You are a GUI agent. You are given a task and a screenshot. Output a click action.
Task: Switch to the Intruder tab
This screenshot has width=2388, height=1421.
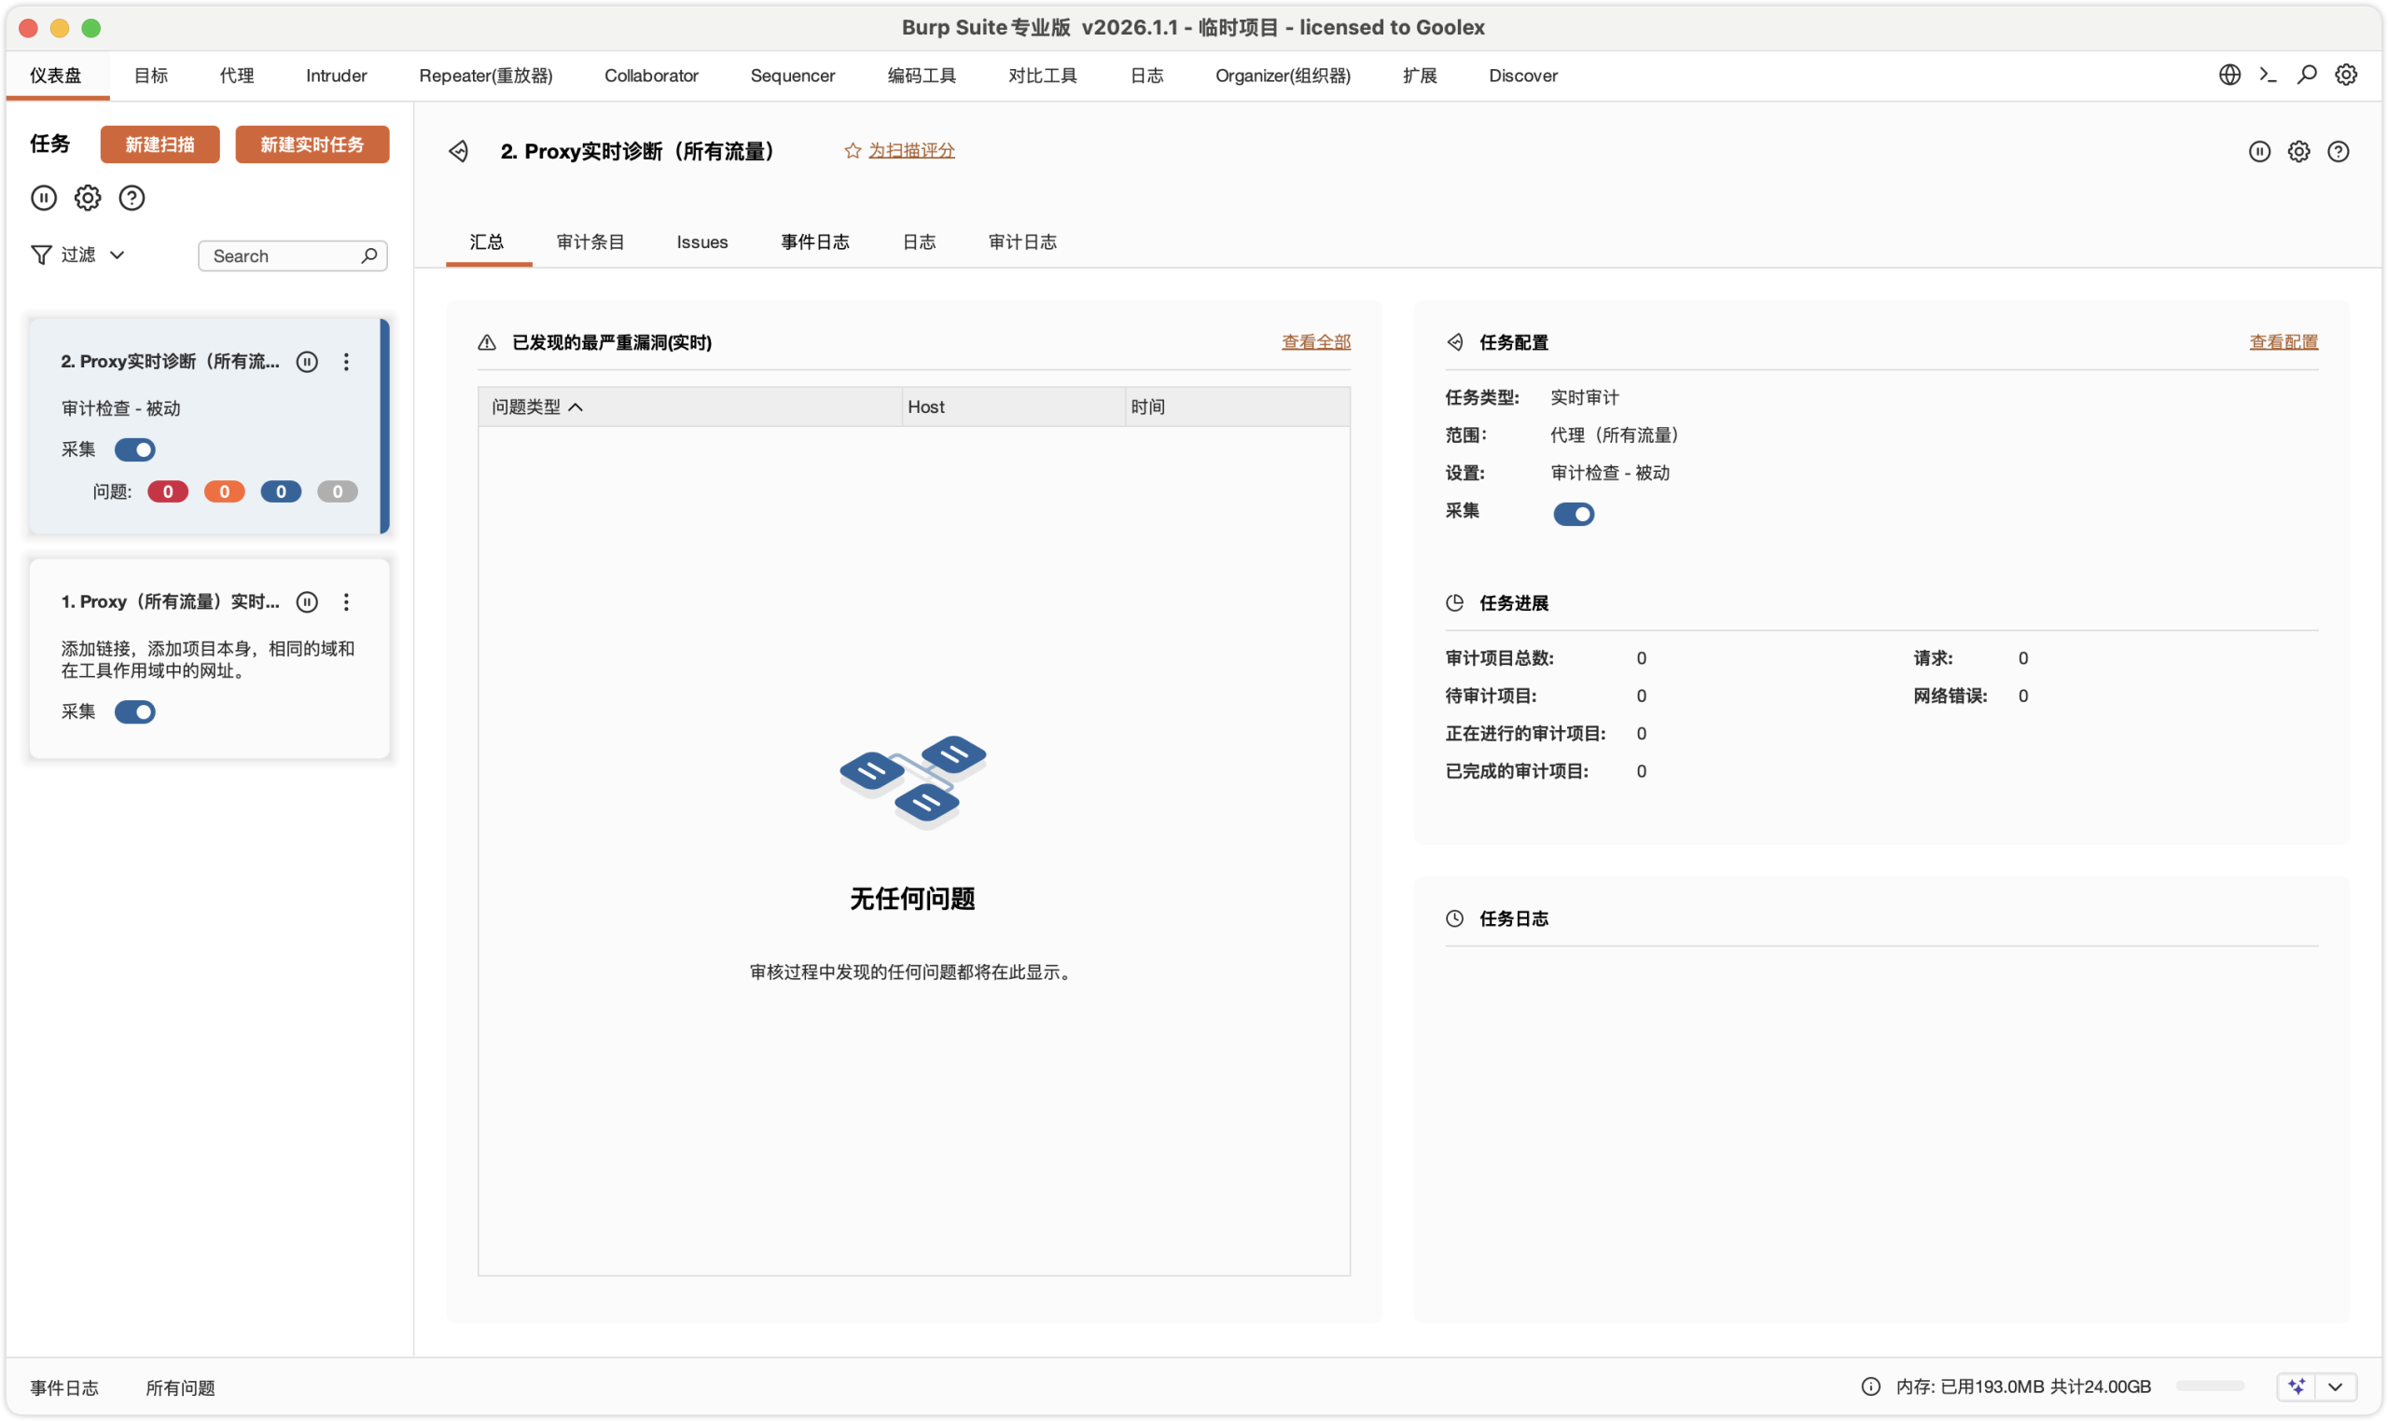[336, 76]
